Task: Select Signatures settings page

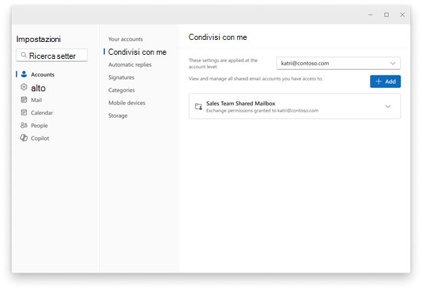Action: tap(121, 78)
